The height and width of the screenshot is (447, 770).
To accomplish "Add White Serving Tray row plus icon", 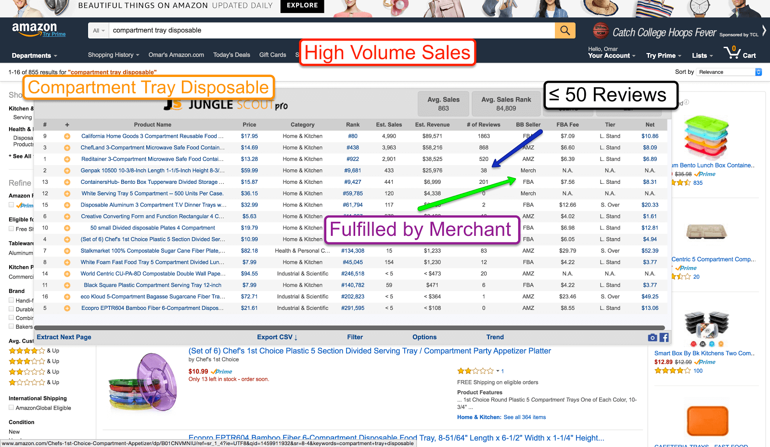I will coord(67,194).
